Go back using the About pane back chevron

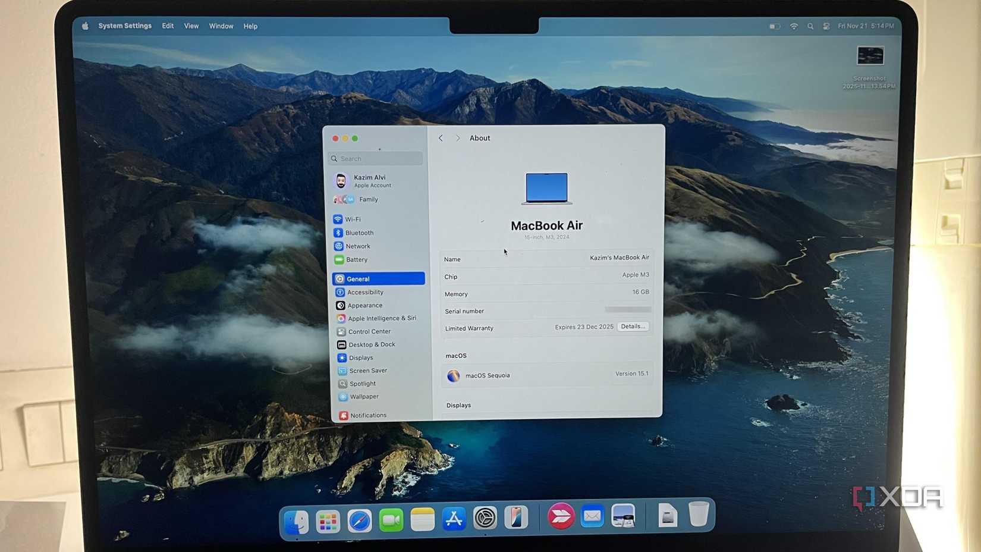(x=440, y=137)
